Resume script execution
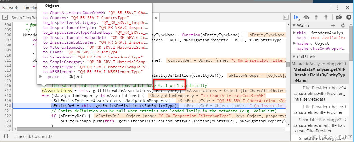This screenshot has width=354, height=142. [x=296, y=17]
